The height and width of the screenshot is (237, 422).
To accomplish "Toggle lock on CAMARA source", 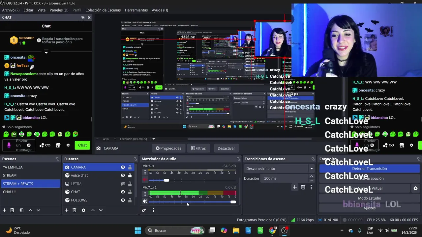I will (x=130, y=167).
